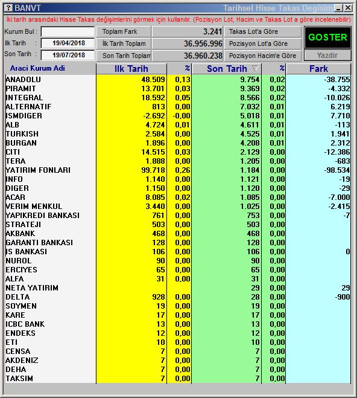Viewport: 357px width, 398px height.
Task: Select the KARE row
Action: (x=178, y=315)
